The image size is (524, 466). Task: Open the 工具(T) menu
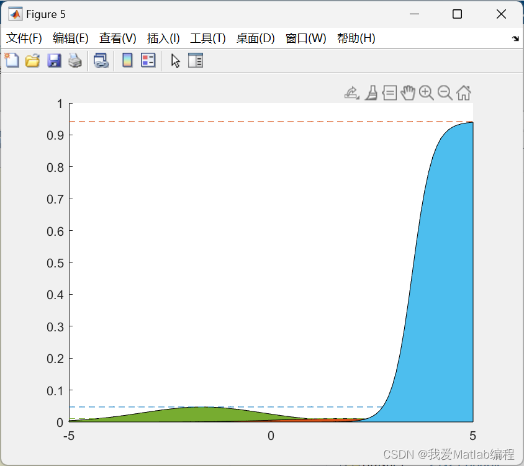(208, 38)
